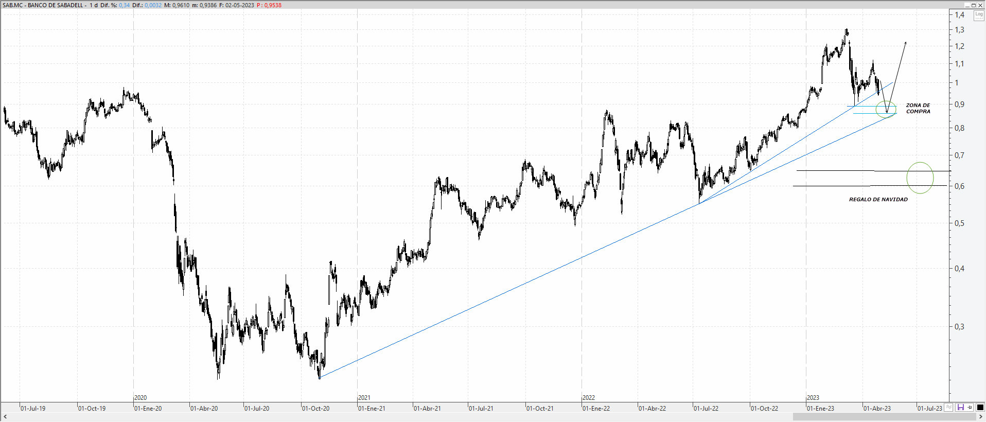Click the 0,6 price axis label
Viewport: 986px width, 422px height.
(x=960, y=186)
